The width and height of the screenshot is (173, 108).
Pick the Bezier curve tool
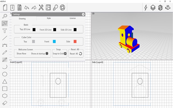(5, 45)
